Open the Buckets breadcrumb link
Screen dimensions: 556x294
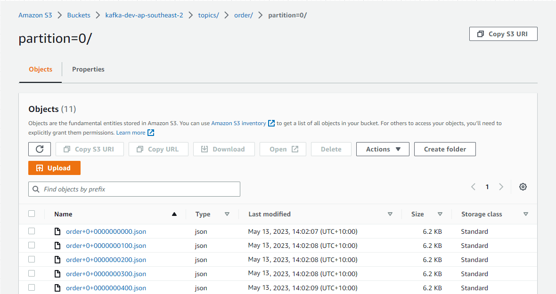tap(79, 15)
